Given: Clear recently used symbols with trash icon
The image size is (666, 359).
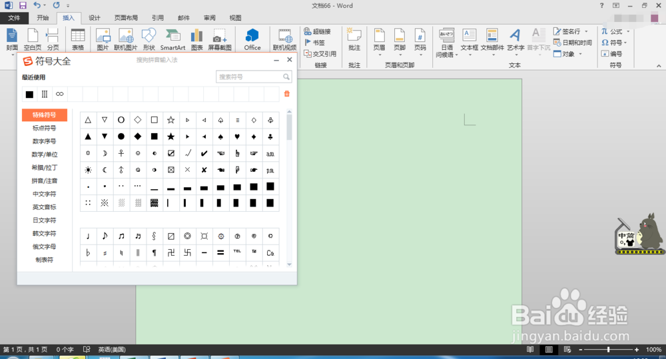Looking at the screenshot, I should (x=286, y=94).
